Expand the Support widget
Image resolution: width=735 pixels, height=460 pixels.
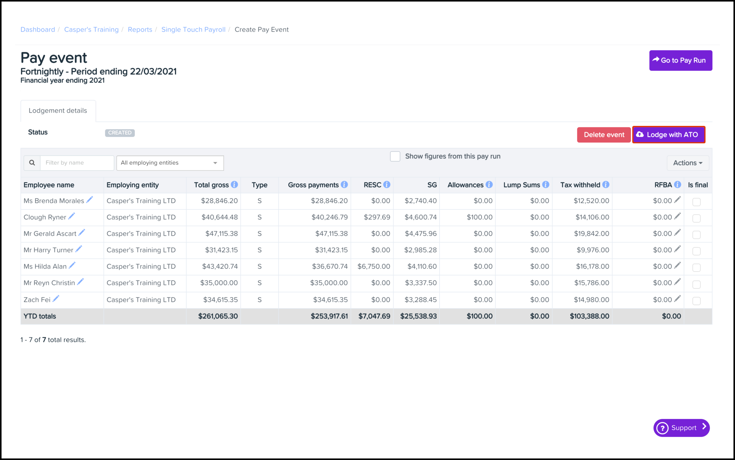point(681,428)
